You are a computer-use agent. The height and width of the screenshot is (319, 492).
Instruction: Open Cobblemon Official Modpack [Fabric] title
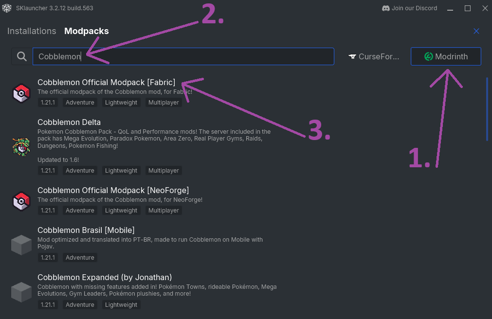coord(106,82)
